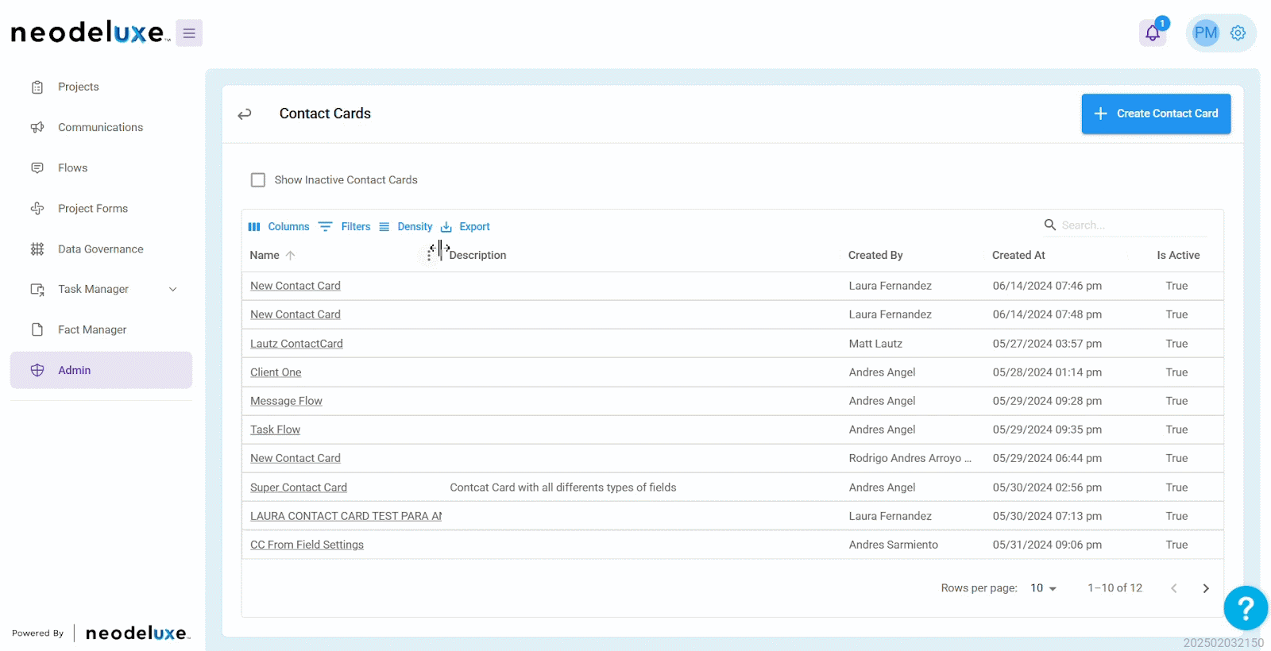The height and width of the screenshot is (651, 1271).
Task: Select '1–10 of 12' pagination text
Action: (x=1115, y=588)
